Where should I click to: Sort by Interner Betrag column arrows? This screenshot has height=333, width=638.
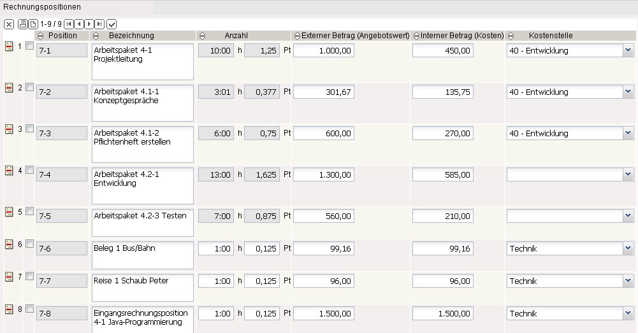point(416,36)
